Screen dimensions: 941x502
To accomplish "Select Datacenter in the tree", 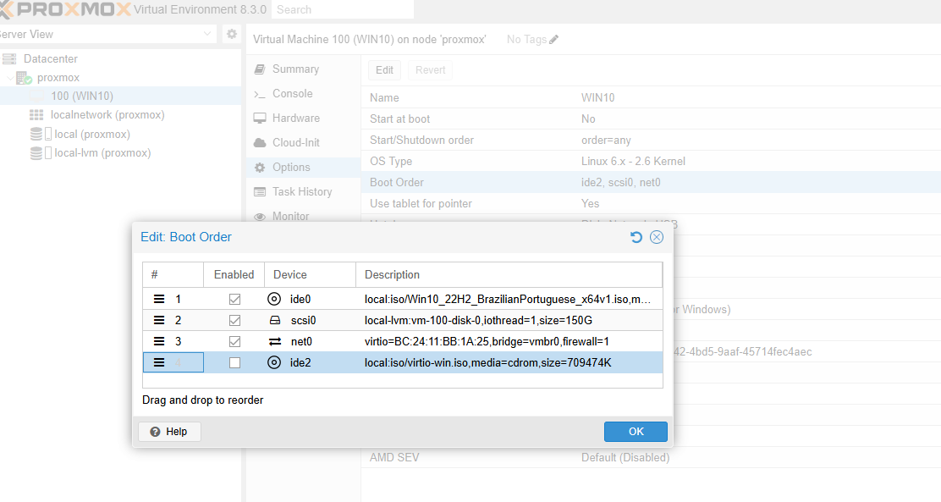I will (51, 59).
